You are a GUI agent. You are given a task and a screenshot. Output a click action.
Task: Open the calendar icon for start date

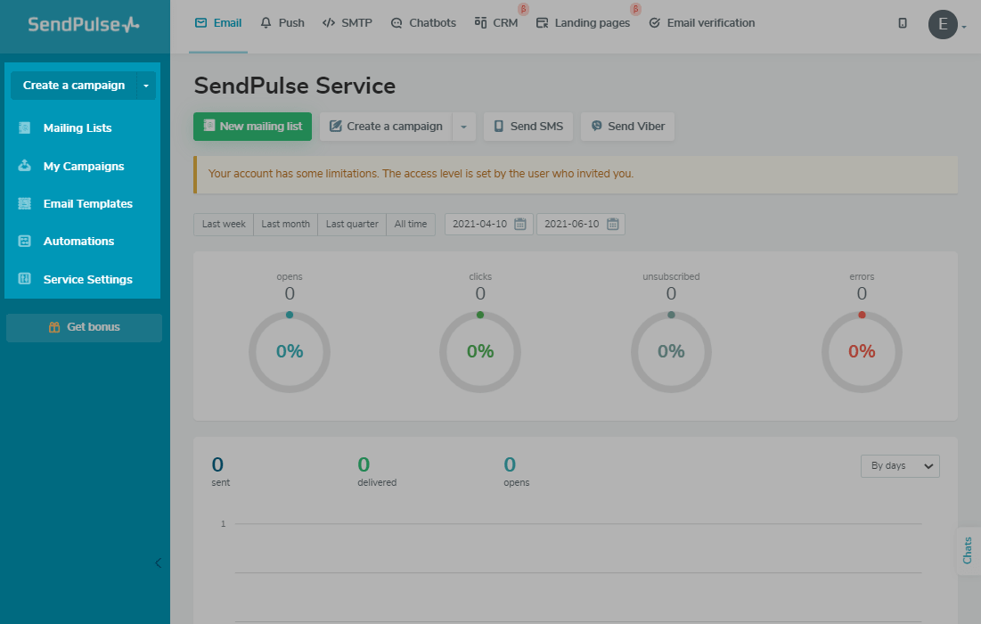point(520,224)
